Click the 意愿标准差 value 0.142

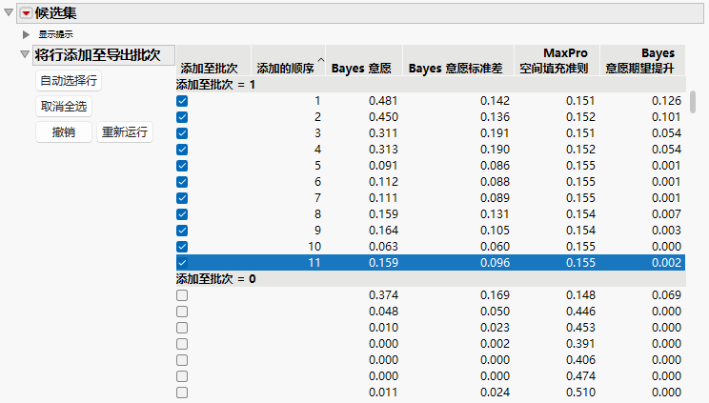click(496, 101)
